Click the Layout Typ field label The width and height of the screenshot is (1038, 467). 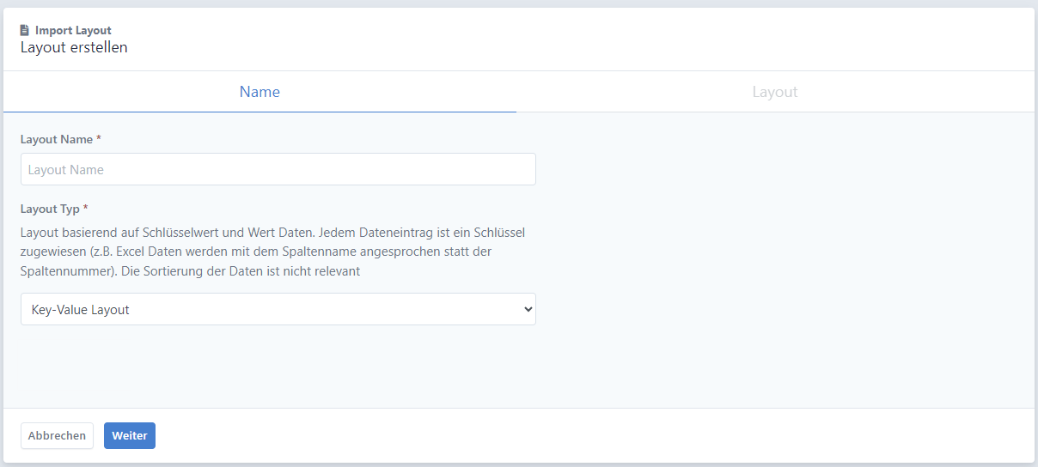[50, 209]
